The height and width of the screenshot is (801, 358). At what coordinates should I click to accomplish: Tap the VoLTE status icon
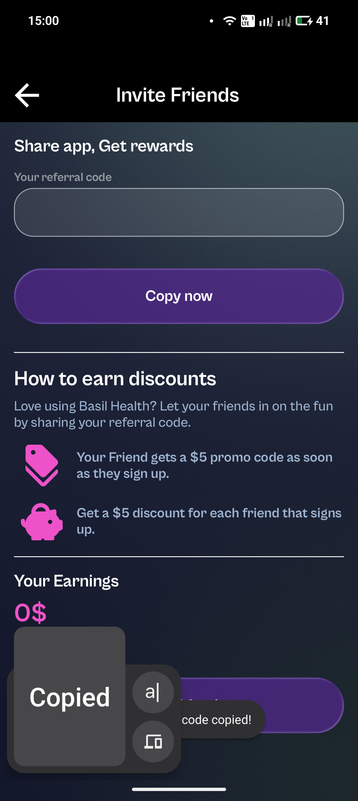coord(248,21)
